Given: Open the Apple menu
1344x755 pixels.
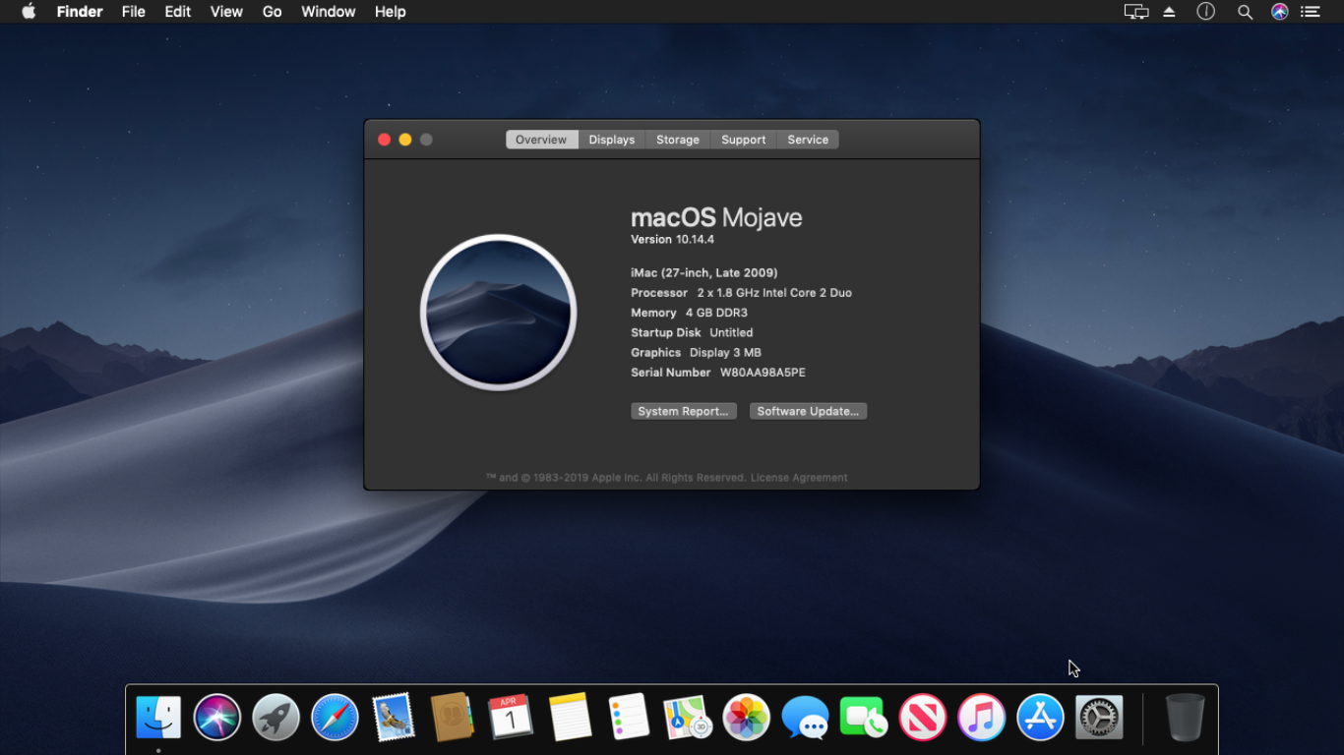Looking at the screenshot, I should click(29, 12).
